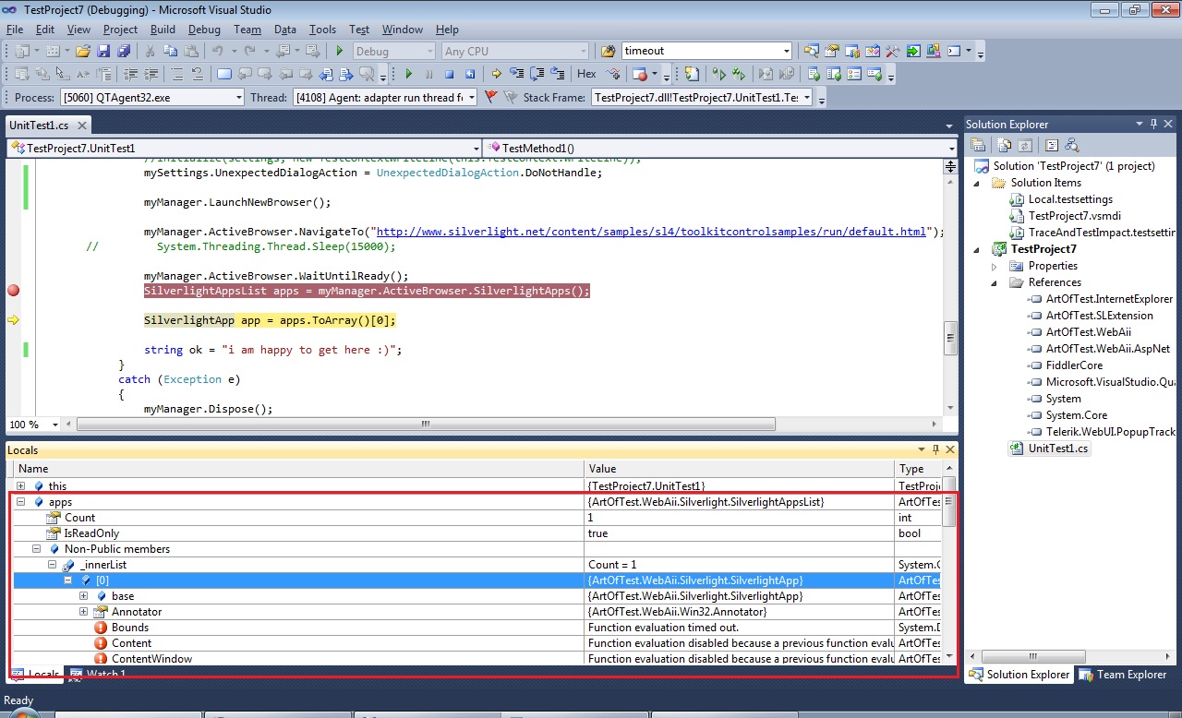
Task: Click the Stop Debugging square icon
Action: click(450, 75)
